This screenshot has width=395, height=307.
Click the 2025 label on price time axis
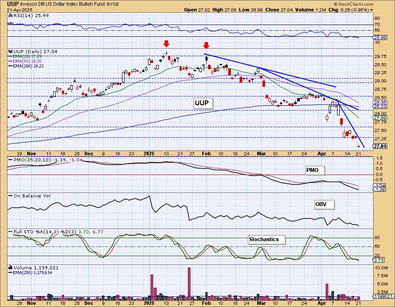(149, 153)
